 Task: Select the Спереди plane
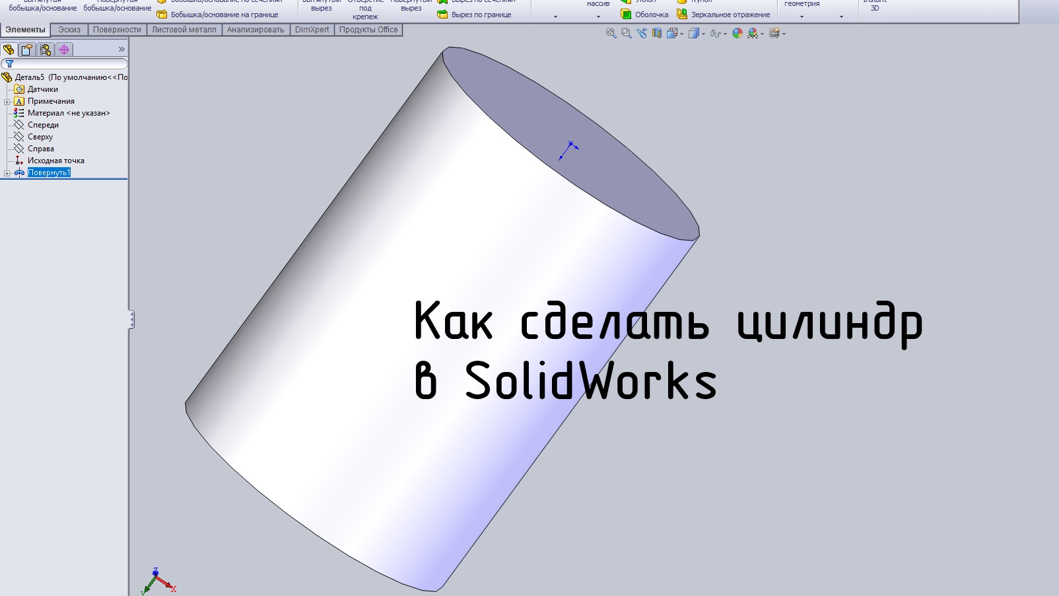pos(43,125)
